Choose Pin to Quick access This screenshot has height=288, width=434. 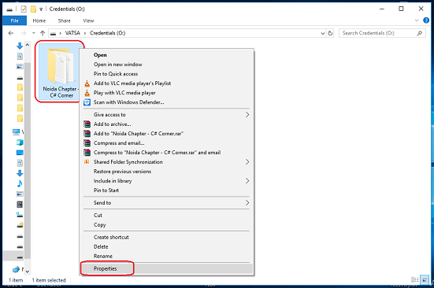tap(167, 74)
